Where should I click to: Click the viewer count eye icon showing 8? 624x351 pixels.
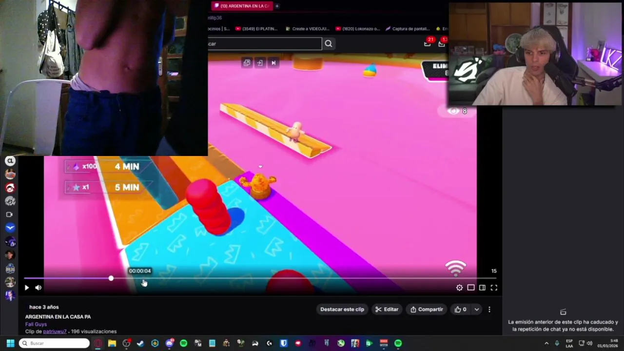(454, 111)
